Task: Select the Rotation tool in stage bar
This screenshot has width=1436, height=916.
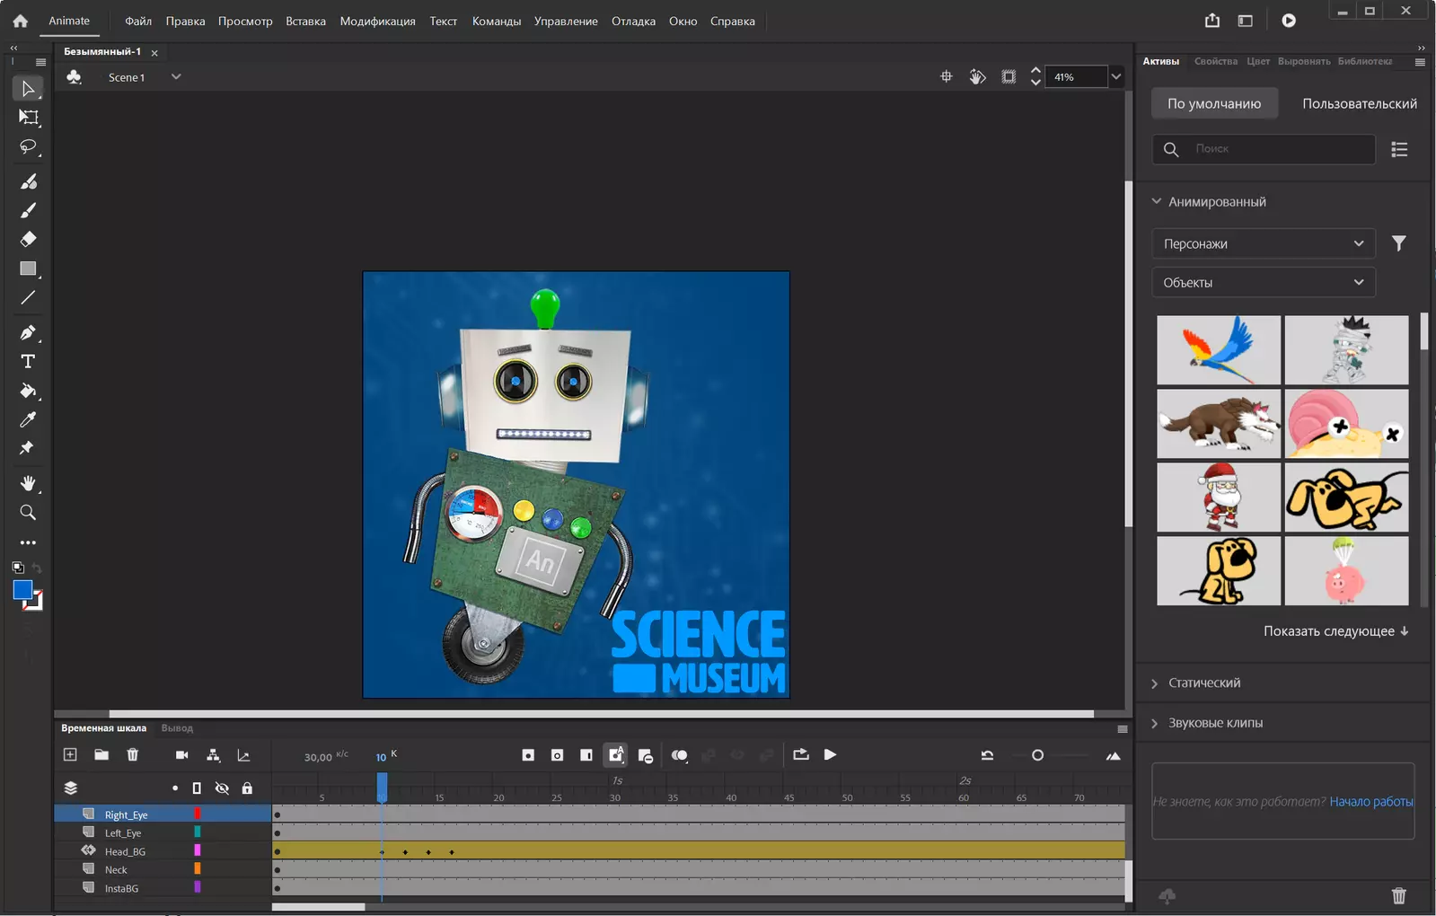Action: click(x=977, y=77)
